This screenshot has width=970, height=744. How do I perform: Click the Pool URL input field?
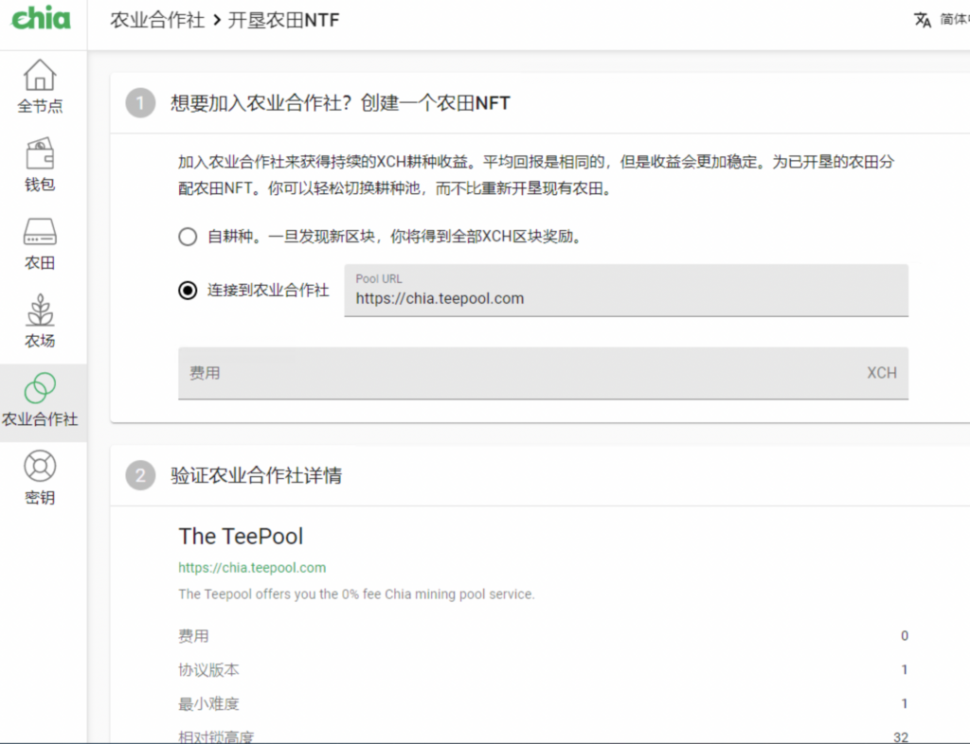pyautogui.click(x=626, y=291)
